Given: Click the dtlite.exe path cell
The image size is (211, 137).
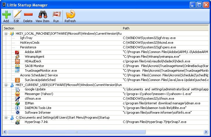Looking at the screenshot, I should pos(155,108).
